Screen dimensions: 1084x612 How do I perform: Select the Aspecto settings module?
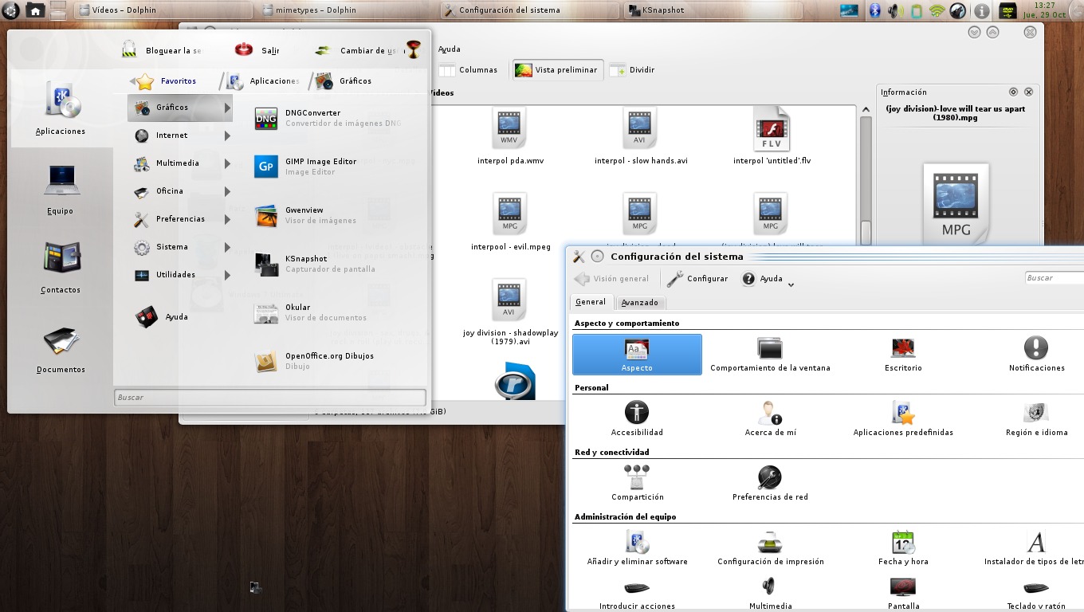click(637, 355)
